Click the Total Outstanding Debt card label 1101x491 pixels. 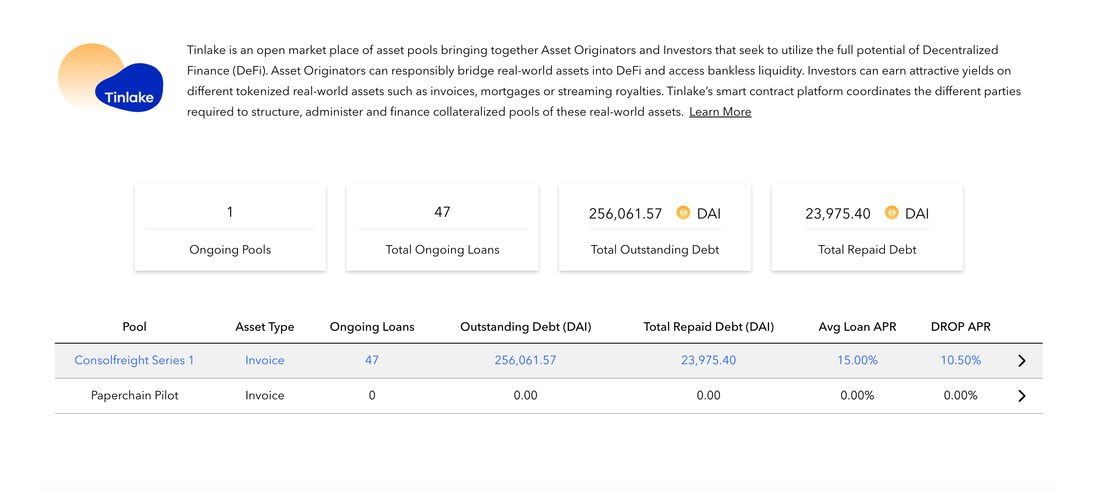(x=655, y=250)
